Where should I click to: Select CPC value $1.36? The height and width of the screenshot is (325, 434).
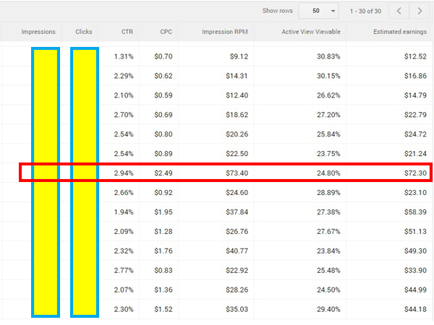[x=163, y=290]
